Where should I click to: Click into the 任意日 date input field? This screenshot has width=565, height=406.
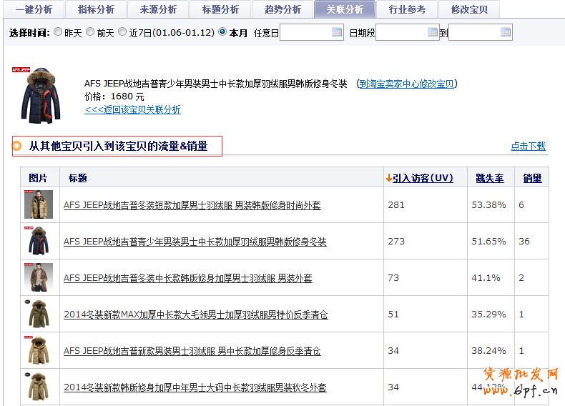tap(305, 33)
